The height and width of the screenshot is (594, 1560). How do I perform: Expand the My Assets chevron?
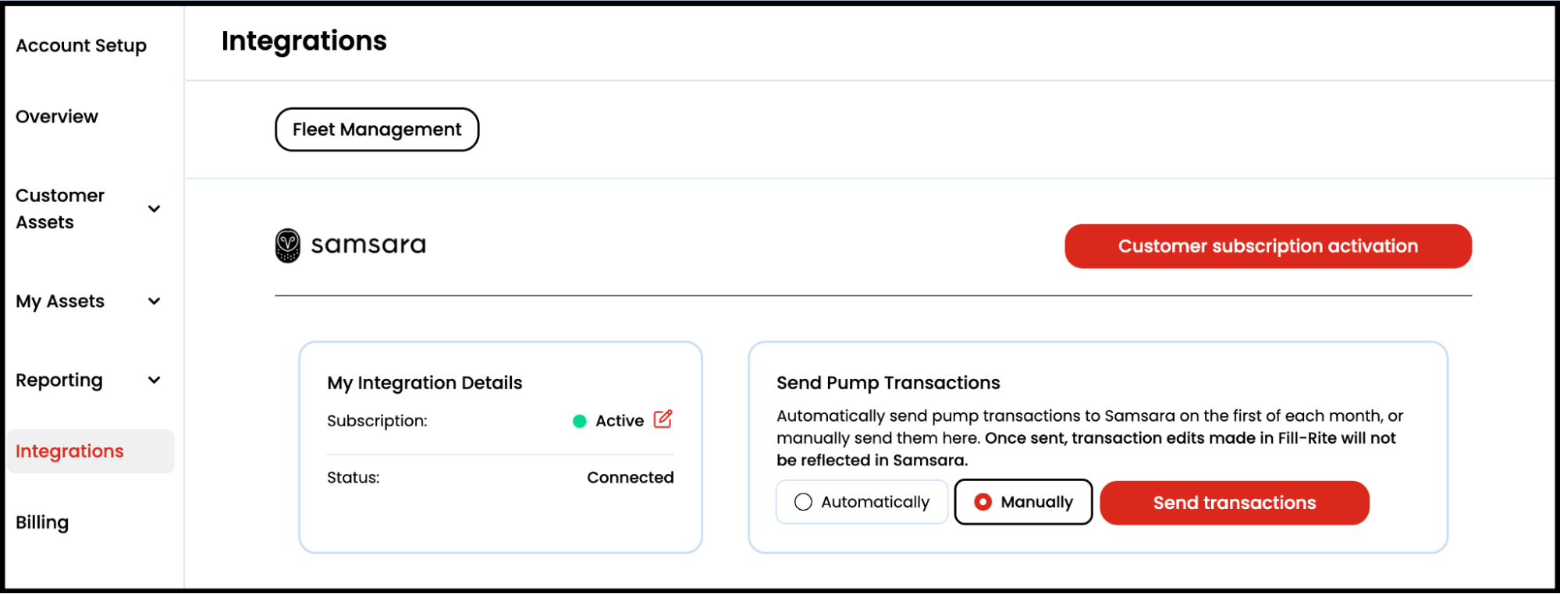click(155, 302)
